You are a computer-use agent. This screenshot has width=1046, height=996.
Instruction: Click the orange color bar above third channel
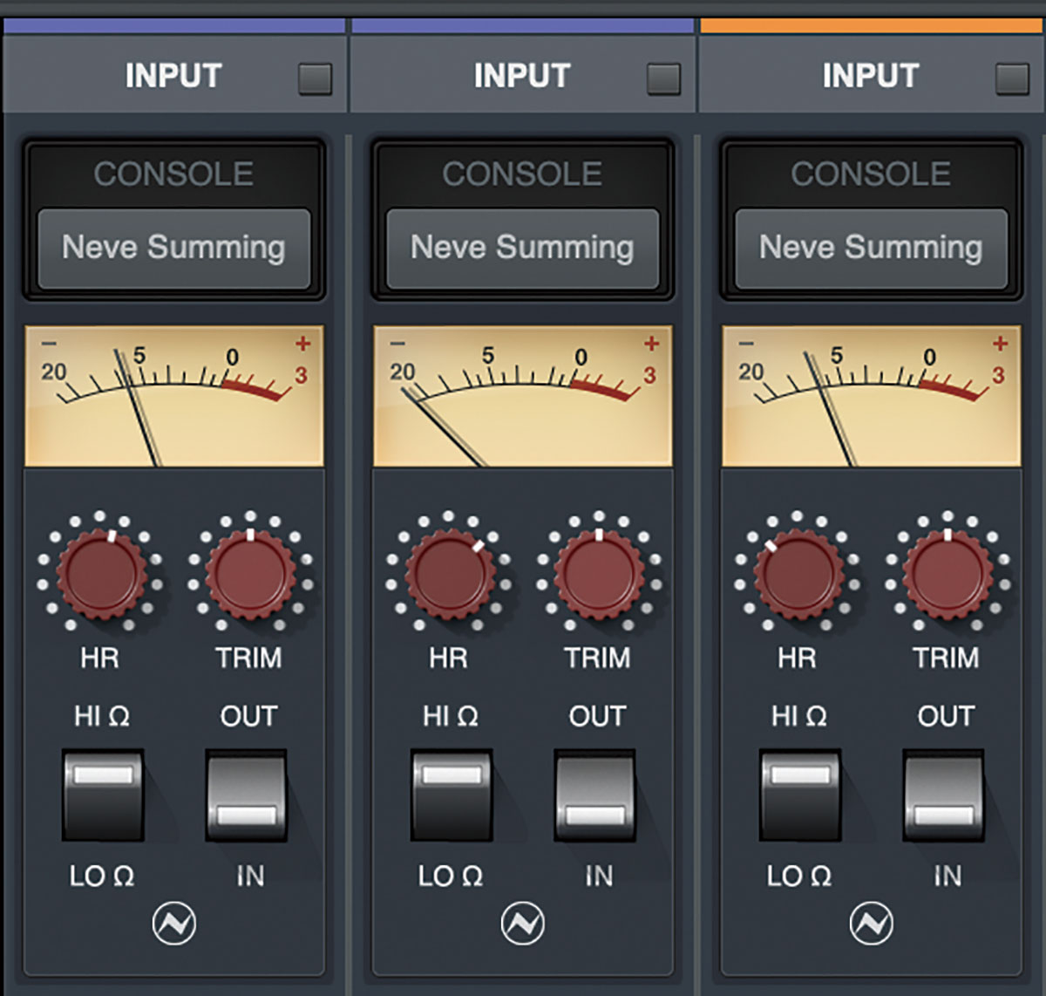[x=872, y=26]
